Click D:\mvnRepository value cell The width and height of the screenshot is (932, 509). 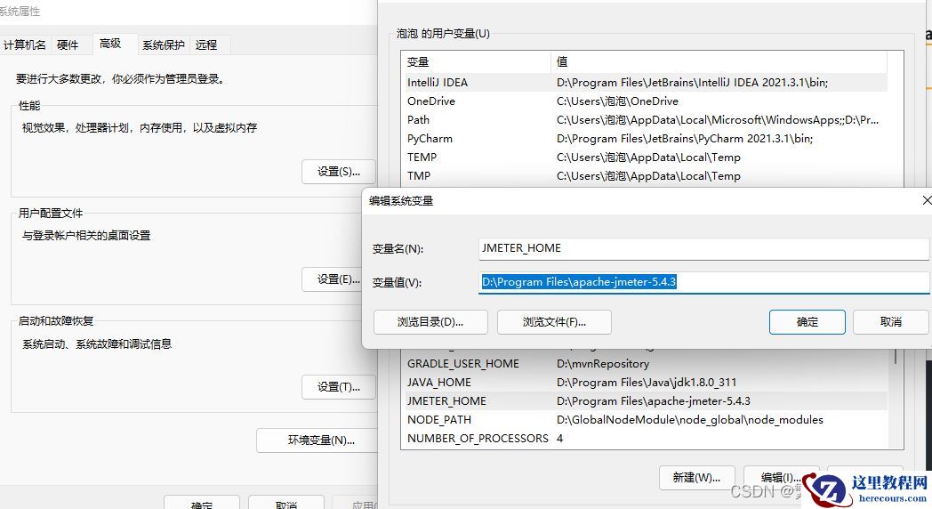tap(603, 364)
